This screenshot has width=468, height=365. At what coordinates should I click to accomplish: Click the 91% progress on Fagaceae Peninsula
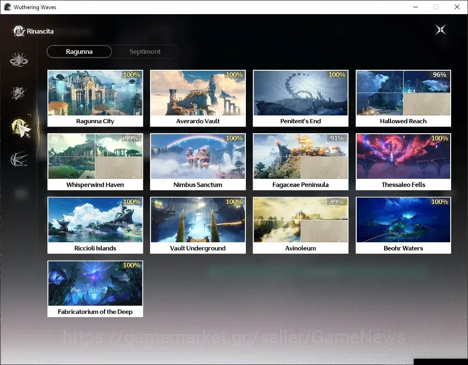click(337, 138)
